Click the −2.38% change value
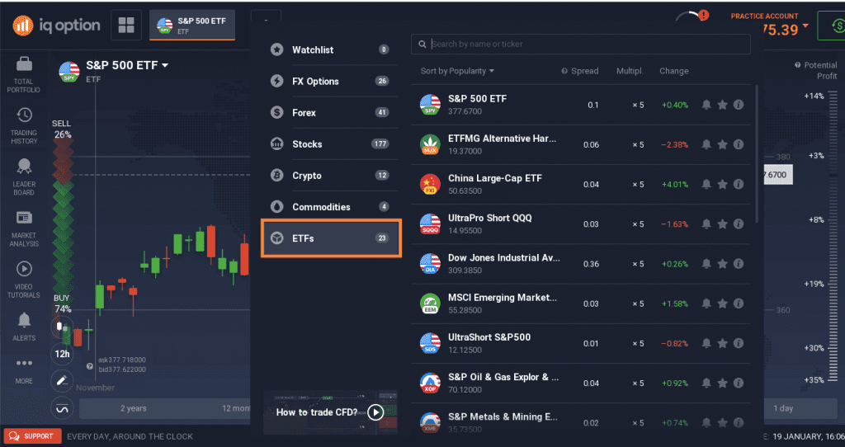The width and height of the screenshot is (845, 447). tap(675, 144)
